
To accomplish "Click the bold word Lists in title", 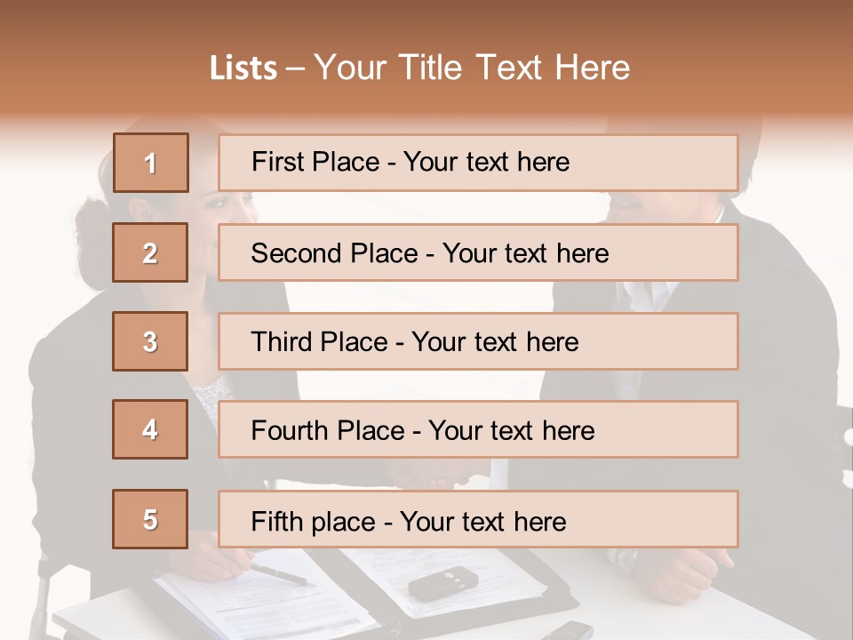I will coord(243,68).
